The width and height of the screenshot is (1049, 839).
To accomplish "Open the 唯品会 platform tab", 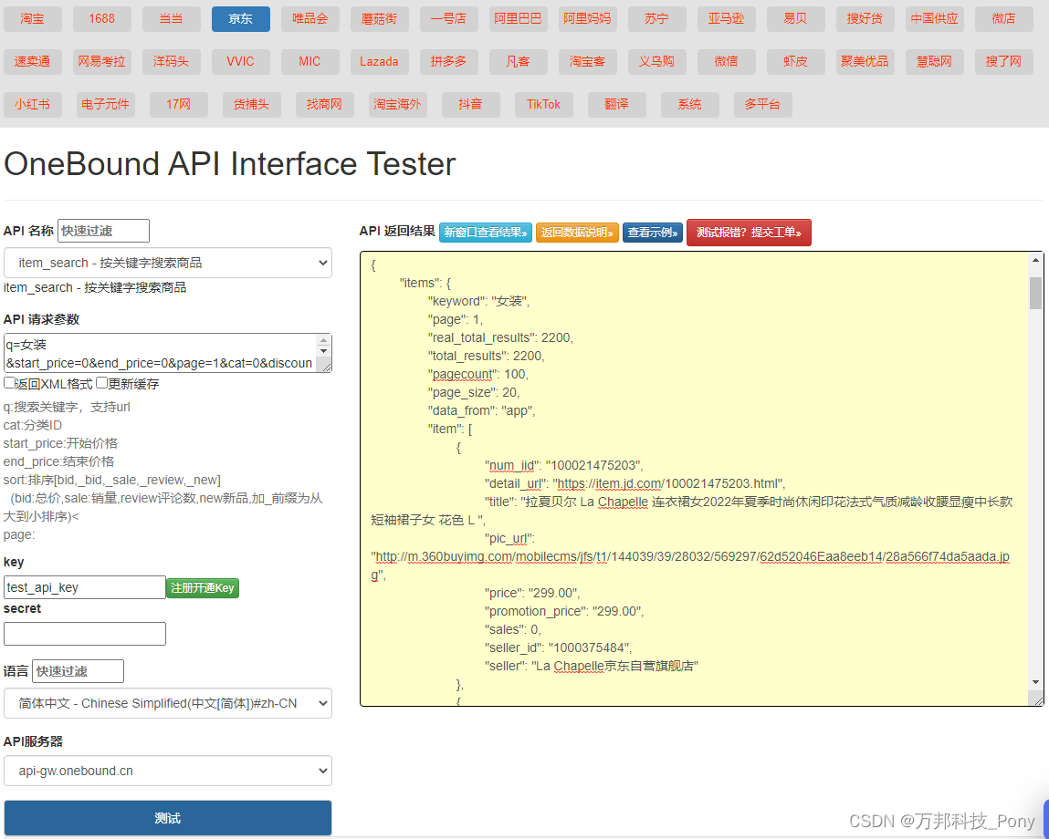I will click(309, 19).
